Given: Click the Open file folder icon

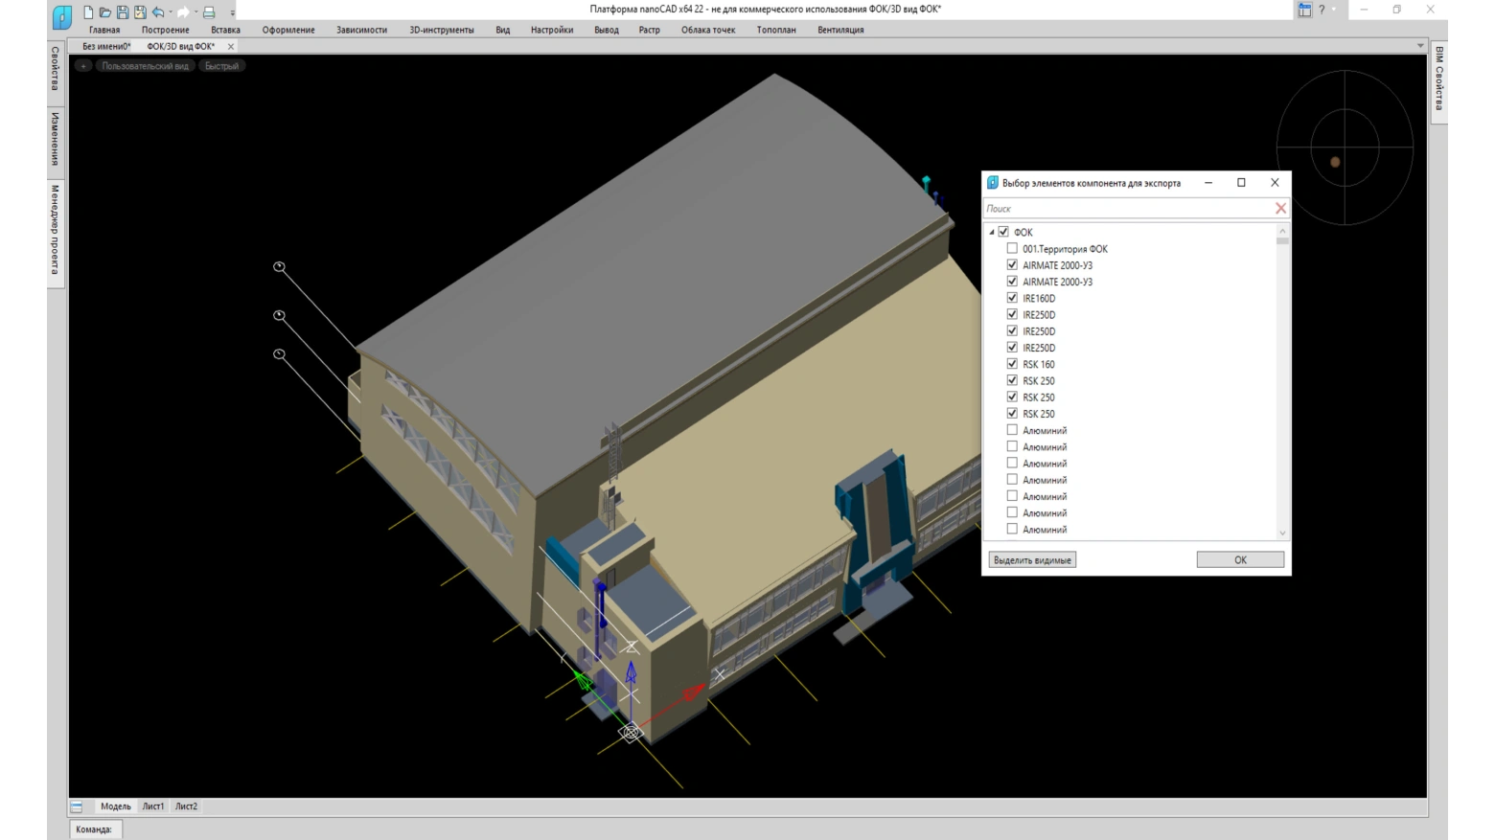Looking at the screenshot, I should pos(105,12).
